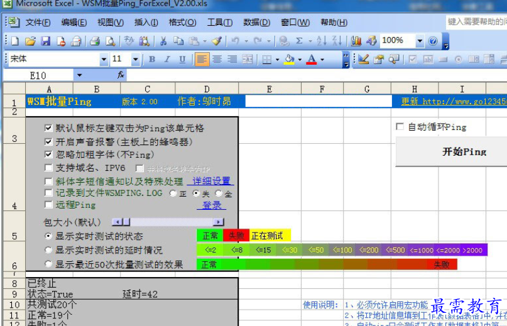507x326 pixels.
Task: Click the AutoSum sigma icon
Action: point(300,41)
